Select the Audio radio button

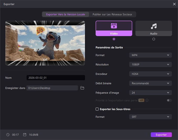click(x=154, y=39)
